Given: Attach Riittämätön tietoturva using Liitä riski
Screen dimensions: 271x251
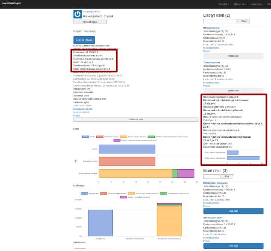Looking at the screenshot, I should click(233, 211).
